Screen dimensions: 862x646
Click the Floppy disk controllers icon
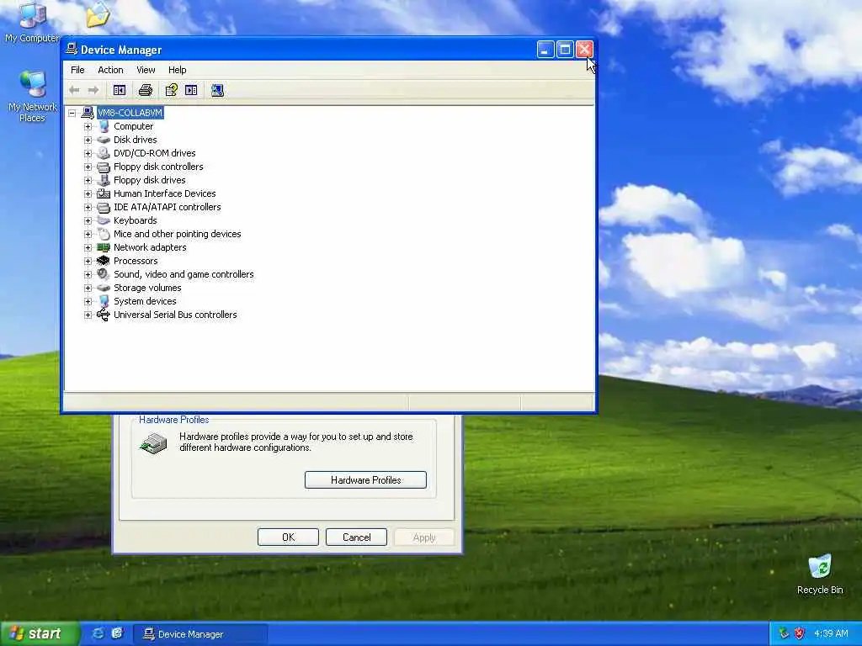pos(104,167)
